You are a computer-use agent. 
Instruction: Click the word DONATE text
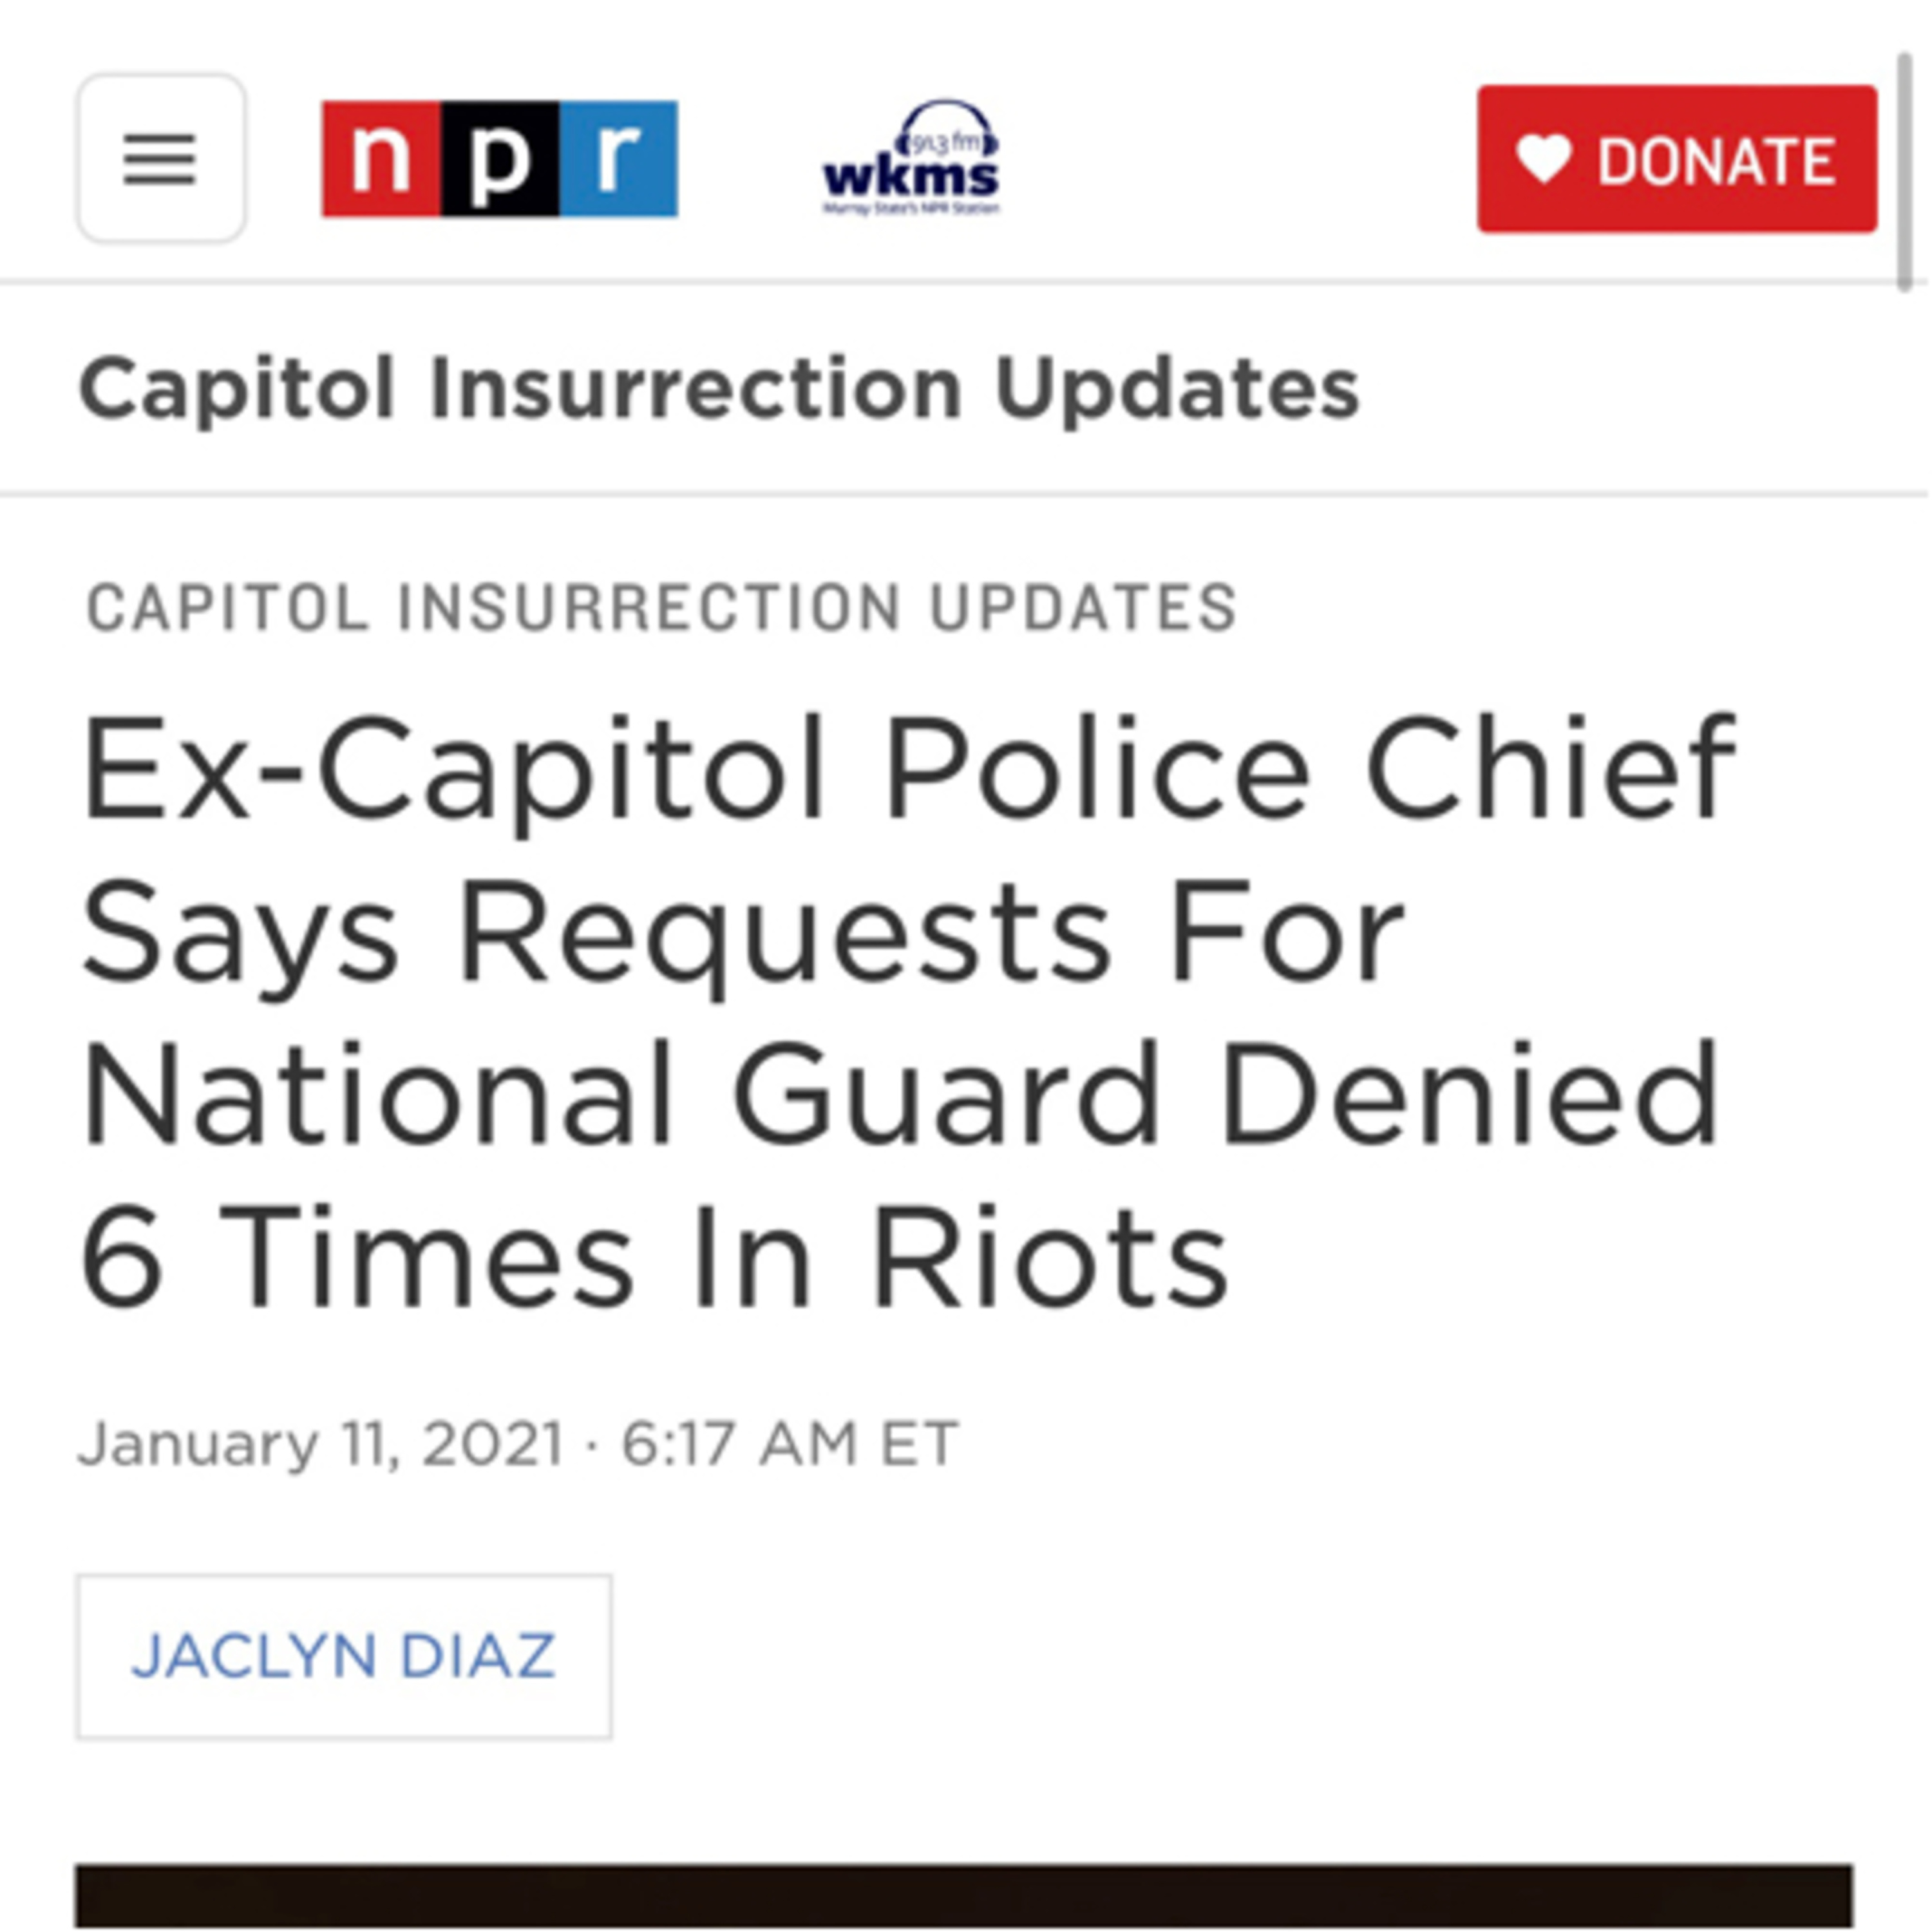tap(1716, 160)
